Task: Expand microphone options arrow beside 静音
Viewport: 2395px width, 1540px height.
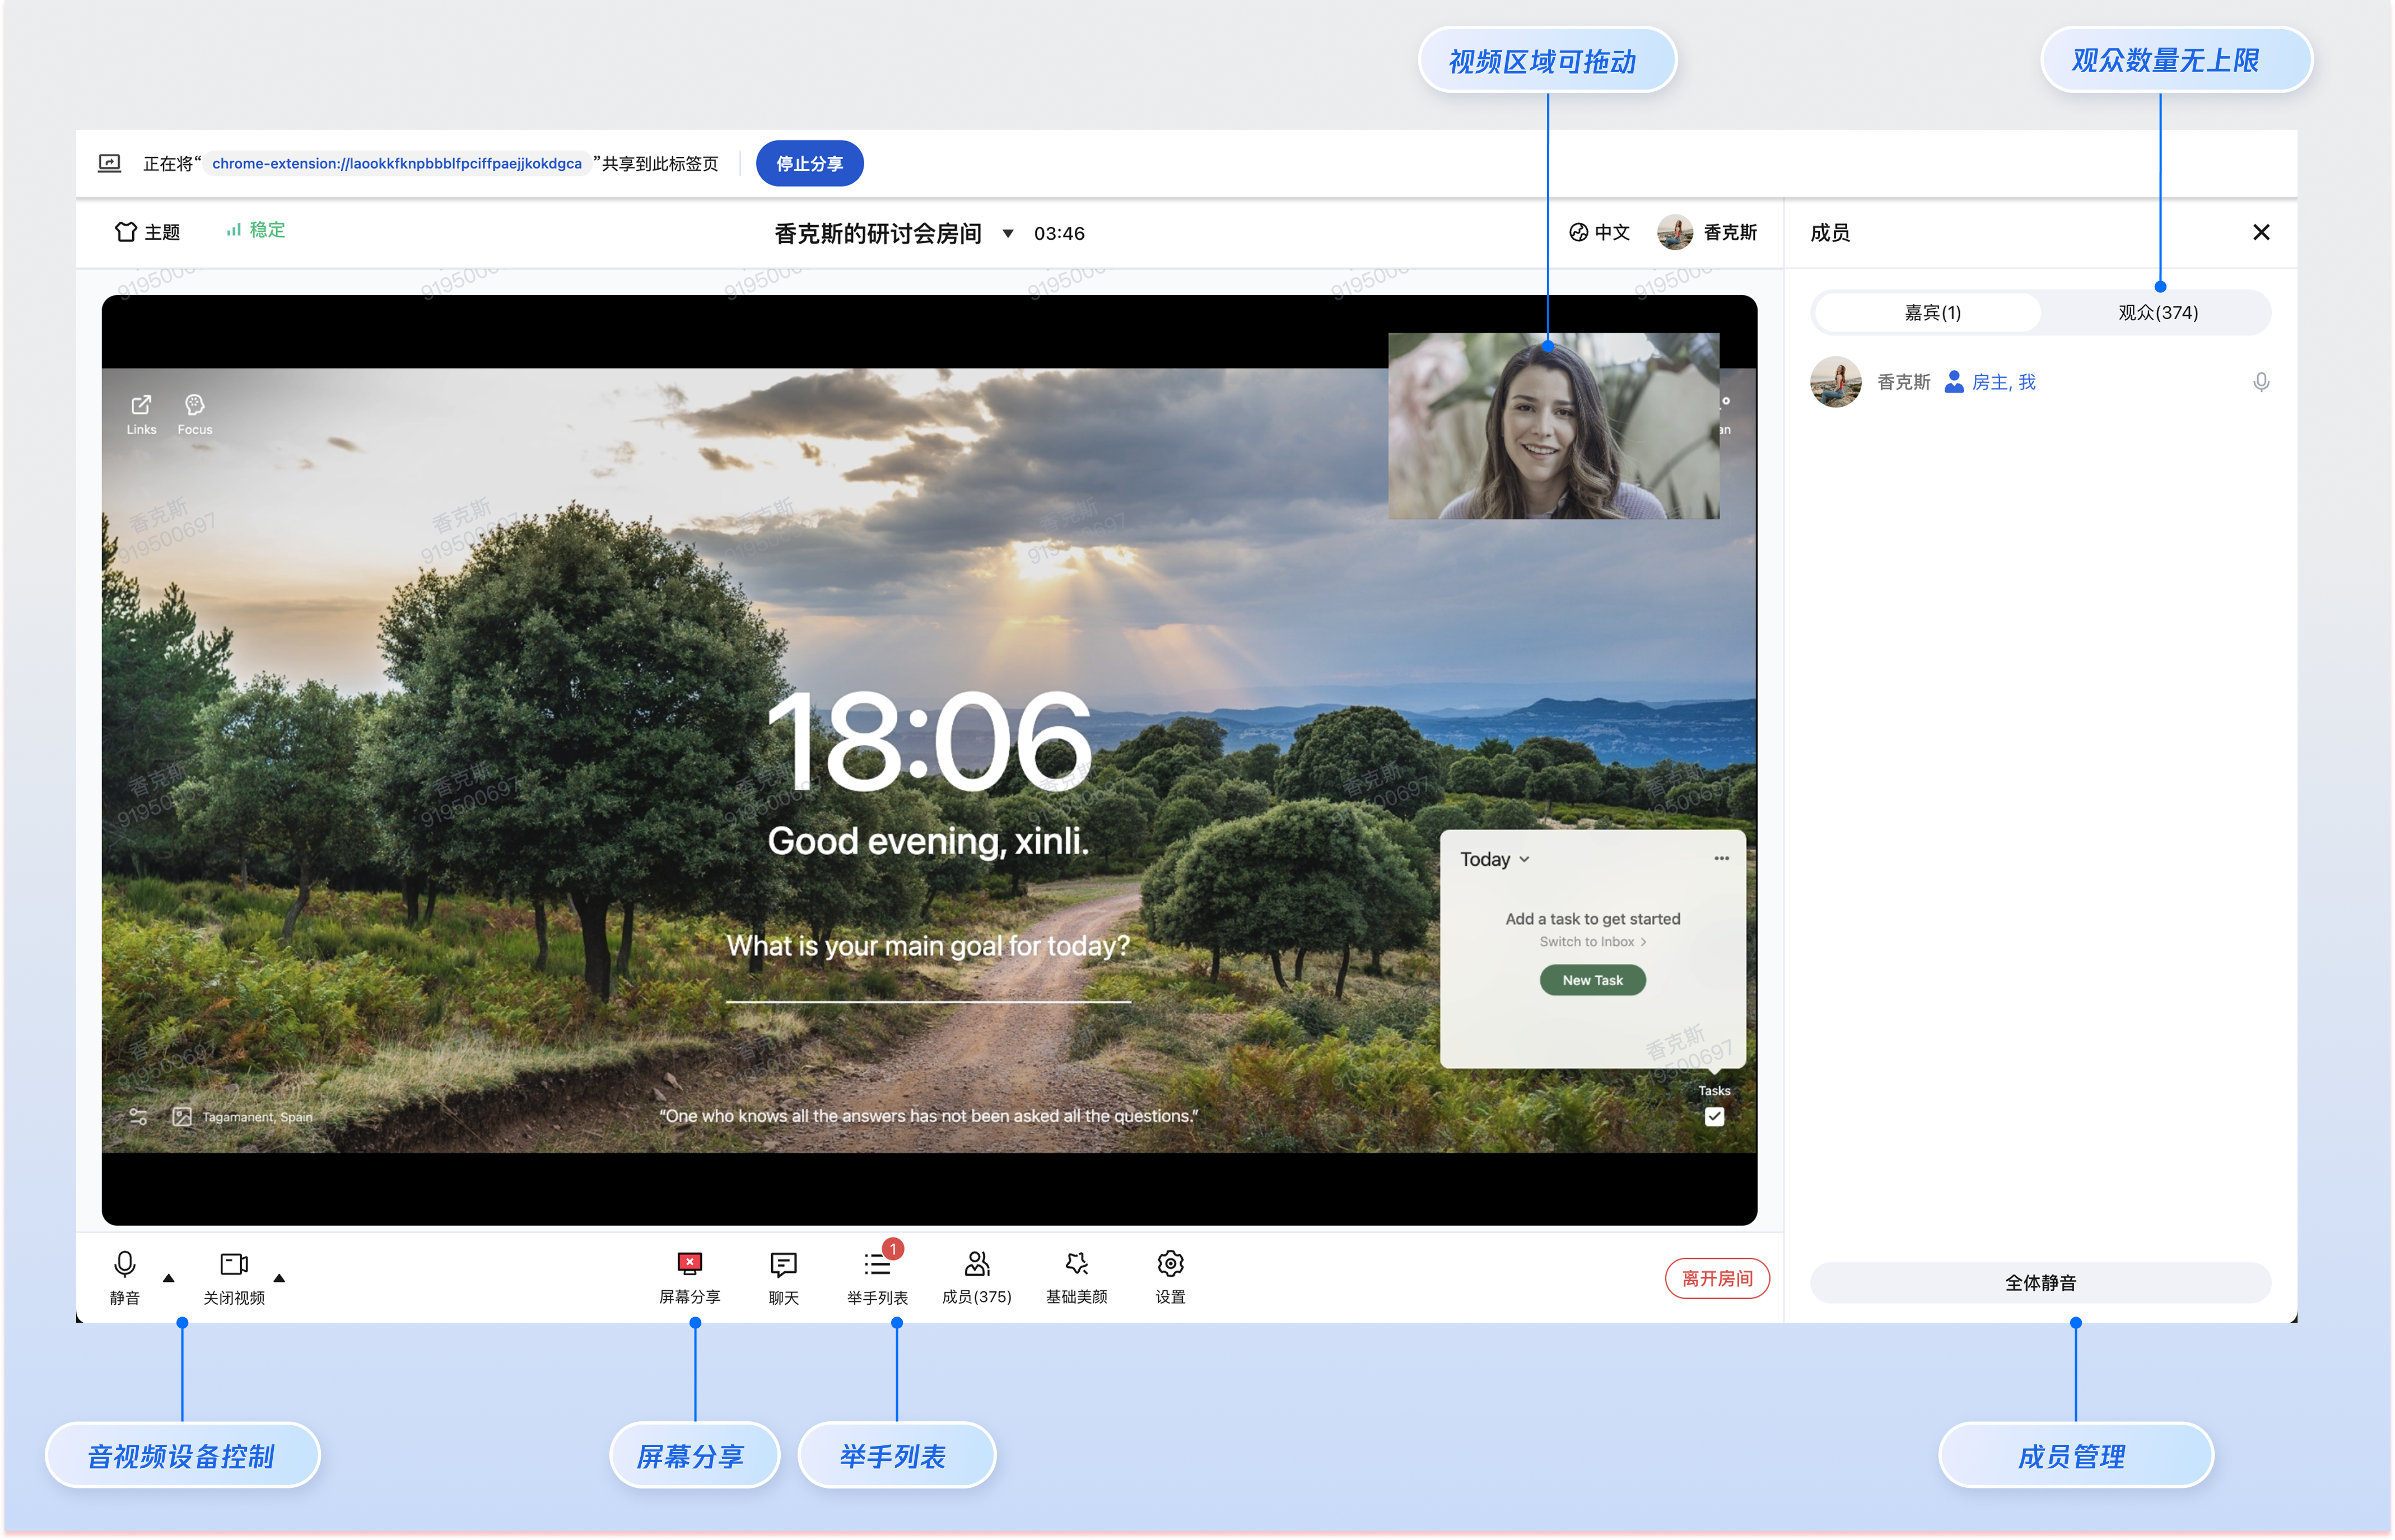Action: (x=168, y=1278)
